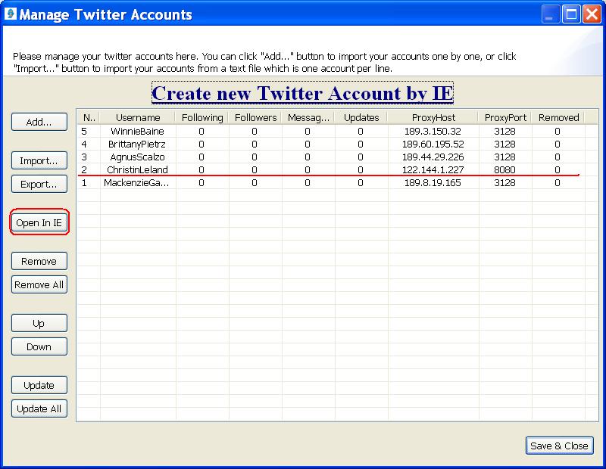The height and width of the screenshot is (469, 606).
Task: Close the Manage Twitter Accounts window
Action: [x=592, y=14]
